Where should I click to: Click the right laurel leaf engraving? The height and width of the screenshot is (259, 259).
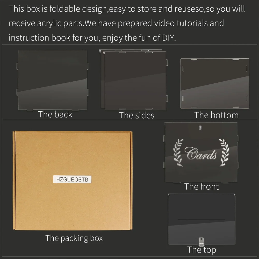tap(224, 153)
